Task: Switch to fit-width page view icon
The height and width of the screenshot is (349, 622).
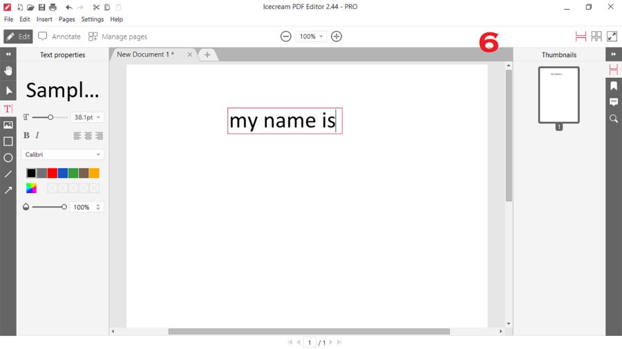Action: (581, 37)
